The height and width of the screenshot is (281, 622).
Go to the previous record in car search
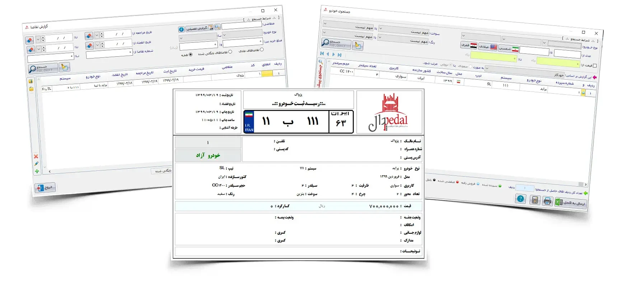point(328,54)
